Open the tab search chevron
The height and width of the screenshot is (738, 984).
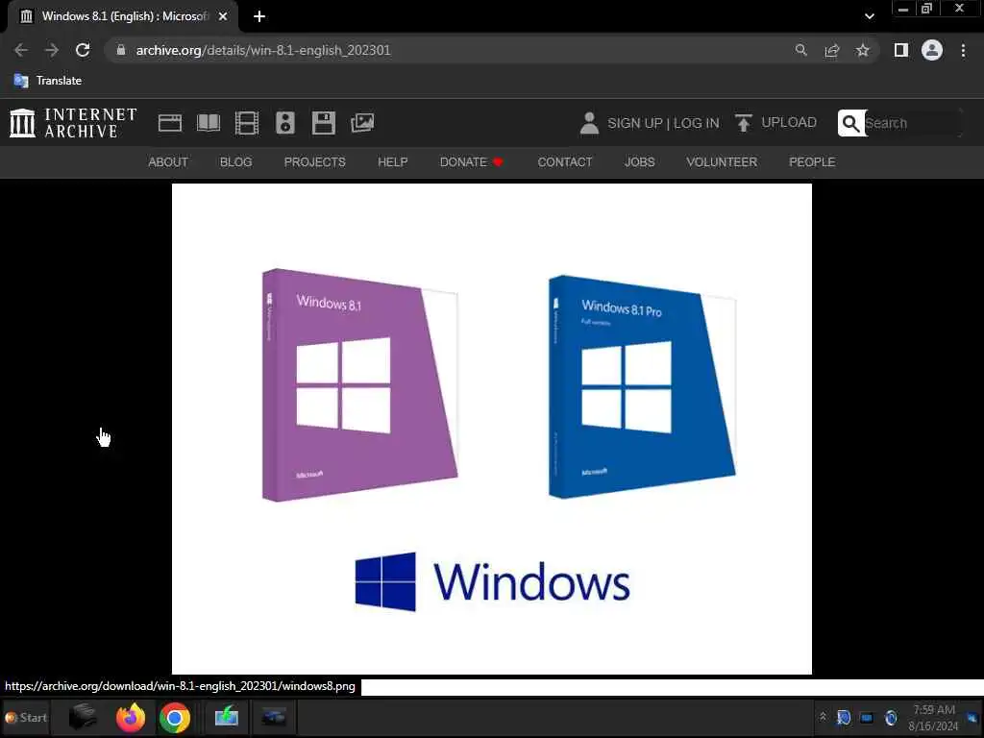[x=869, y=16]
